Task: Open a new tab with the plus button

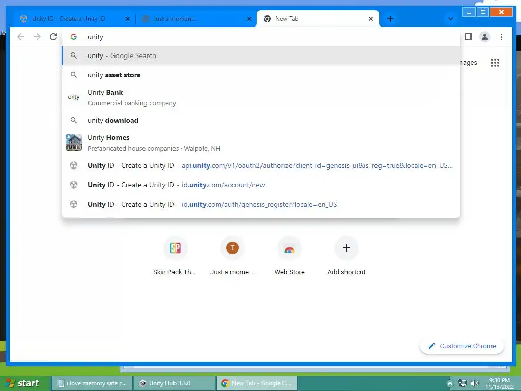Action: 390,19
